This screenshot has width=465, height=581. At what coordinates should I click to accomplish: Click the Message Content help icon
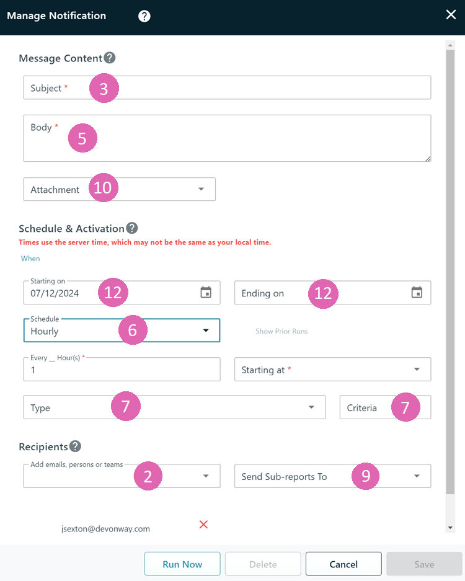tap(109, 58)
